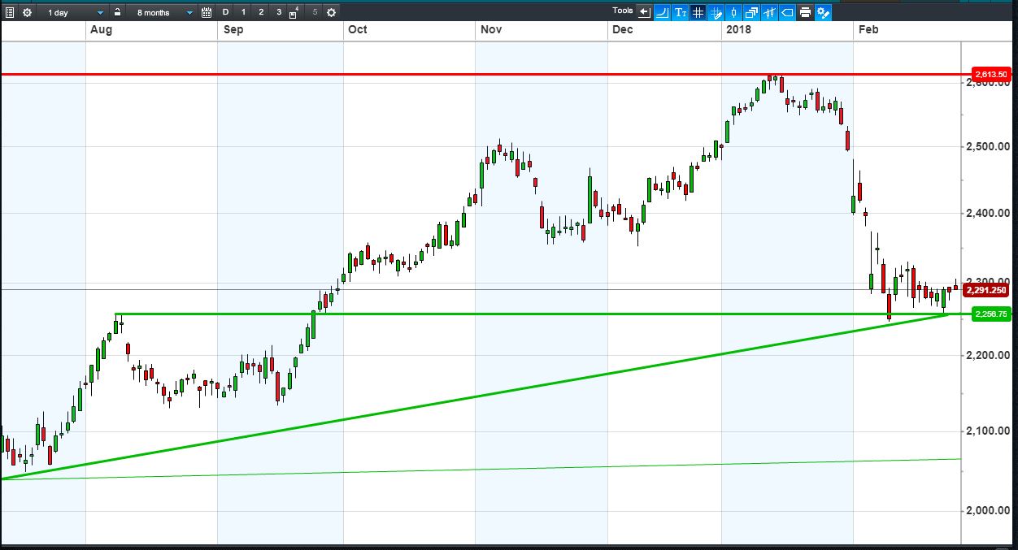
Task: Click the red 2,613.50 price label
Action: tap(991, 75)
